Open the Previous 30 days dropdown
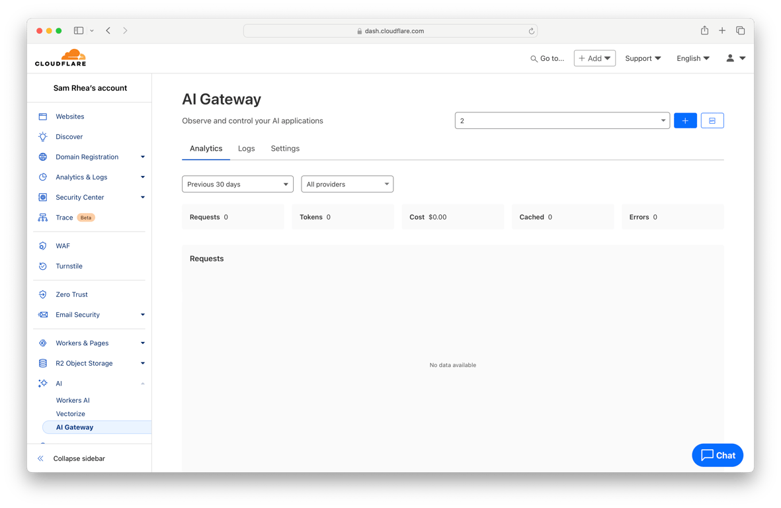This screenshot has height=508, width=781. [x=237, y=184]
